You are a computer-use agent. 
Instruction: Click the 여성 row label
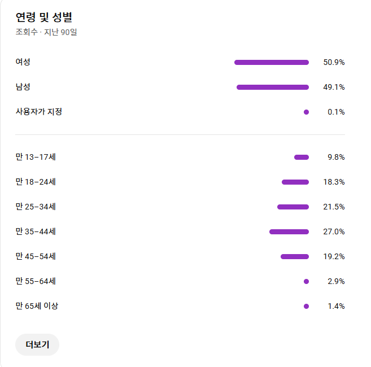click(23, 62)
